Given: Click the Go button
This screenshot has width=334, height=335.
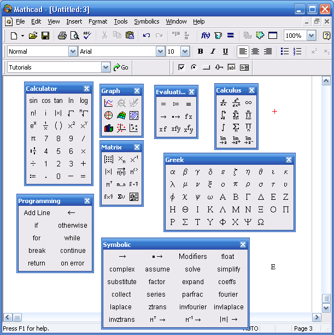Looking at the screenshot, I should tap(121, 67).
